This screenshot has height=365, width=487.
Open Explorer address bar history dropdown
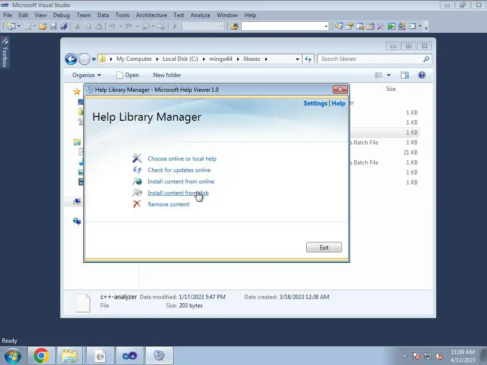(x=297, y=59)
